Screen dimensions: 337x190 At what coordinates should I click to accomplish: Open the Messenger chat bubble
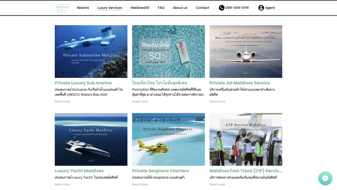pyautogui.click(x=325, y=178)
